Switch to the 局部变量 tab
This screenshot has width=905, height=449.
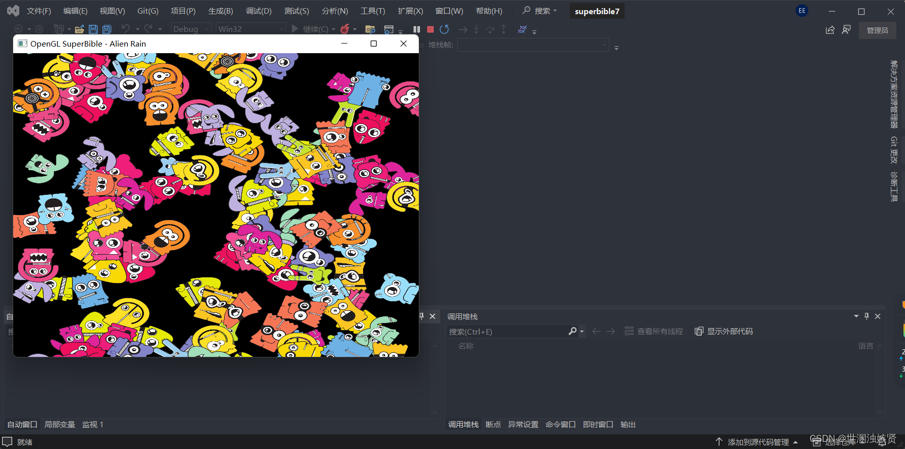(60, 424)
